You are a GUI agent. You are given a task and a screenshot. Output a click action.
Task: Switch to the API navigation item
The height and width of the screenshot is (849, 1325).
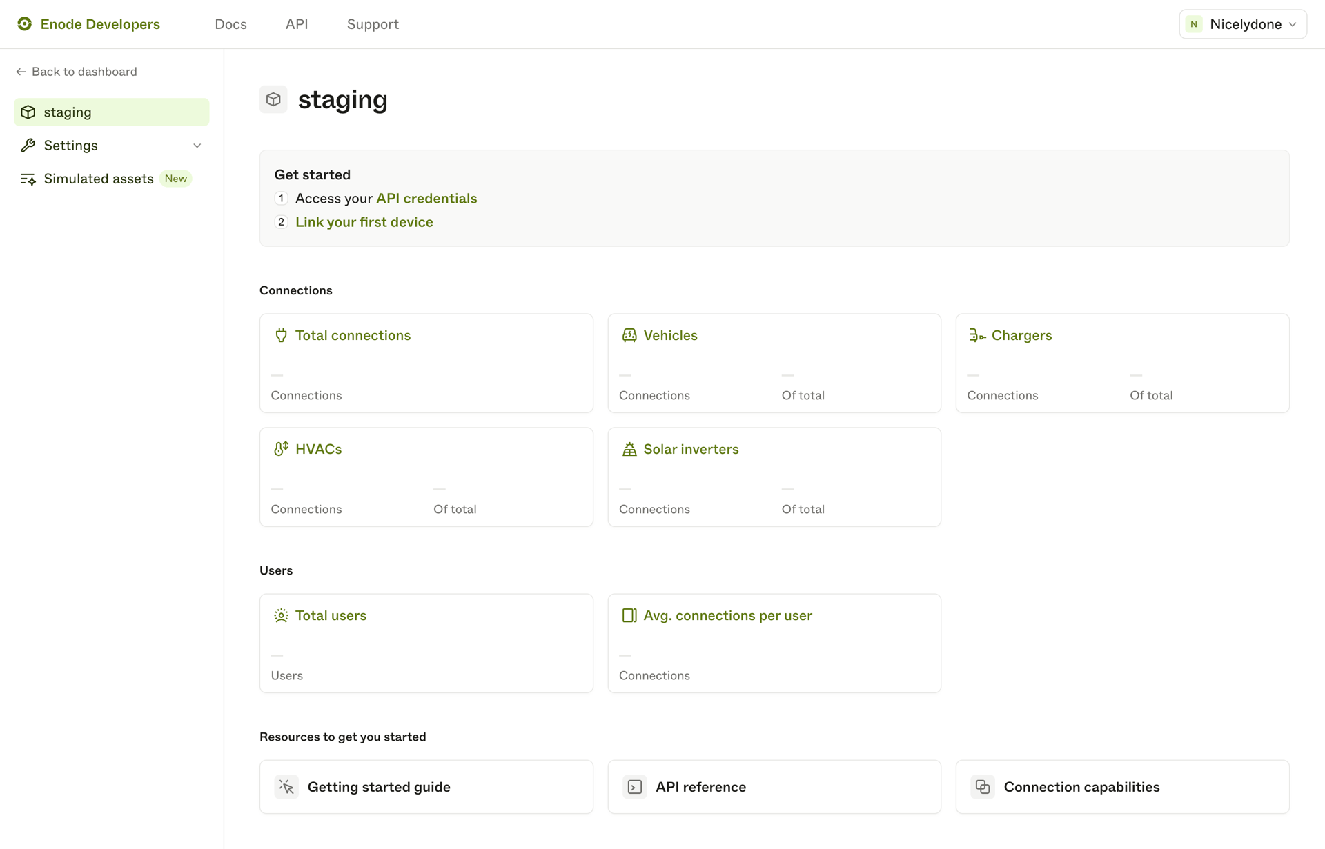[296, 23]
